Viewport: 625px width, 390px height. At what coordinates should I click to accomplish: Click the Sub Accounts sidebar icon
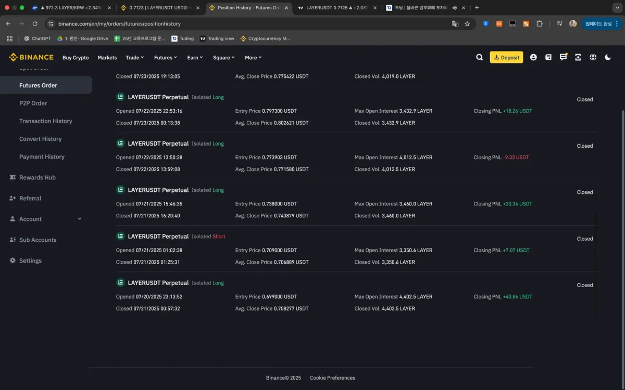[12, 240]
